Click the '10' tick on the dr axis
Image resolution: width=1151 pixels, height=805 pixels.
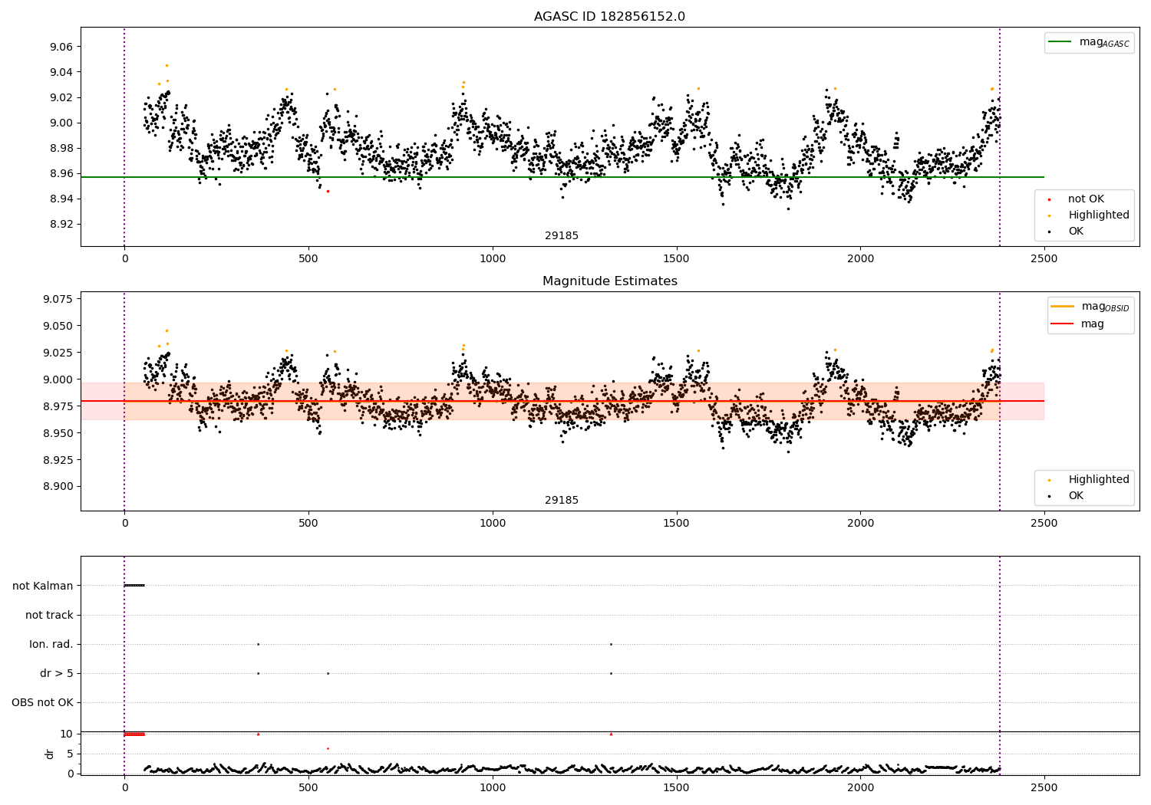(67, 734)
